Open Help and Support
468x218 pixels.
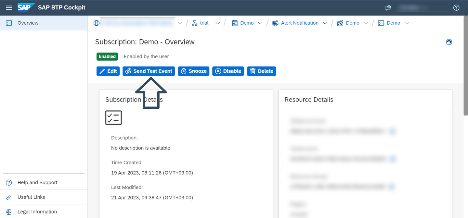pyautogui.click(x=44, y=183)
